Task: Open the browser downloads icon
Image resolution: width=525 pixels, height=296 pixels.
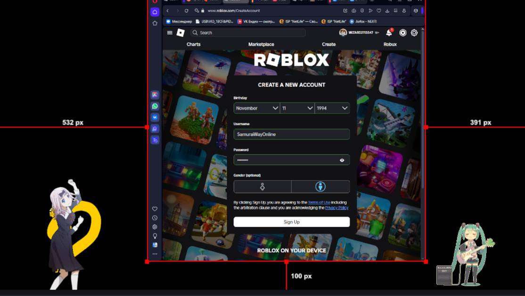Action: [x=387, y=11]
